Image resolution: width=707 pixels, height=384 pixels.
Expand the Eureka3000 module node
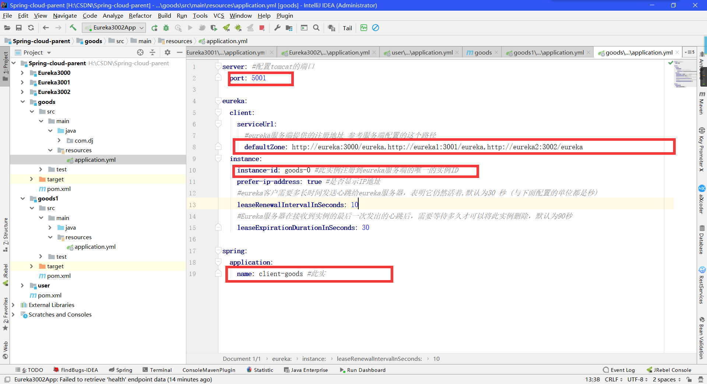point(22,73)
